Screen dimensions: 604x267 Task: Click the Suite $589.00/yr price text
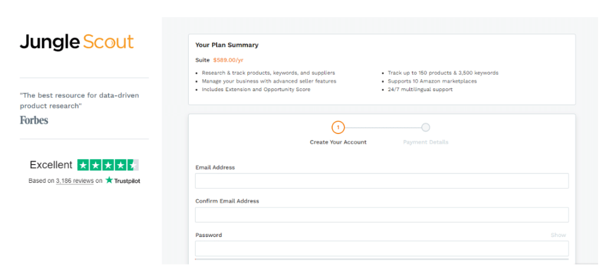(221, 60)
